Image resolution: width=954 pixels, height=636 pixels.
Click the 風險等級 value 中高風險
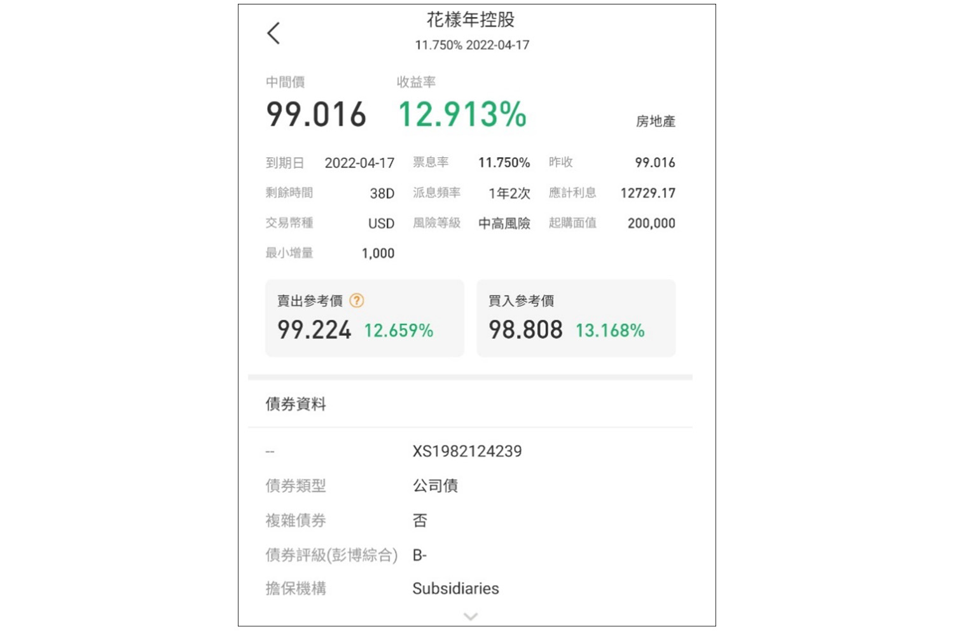[x=504, y=224]
